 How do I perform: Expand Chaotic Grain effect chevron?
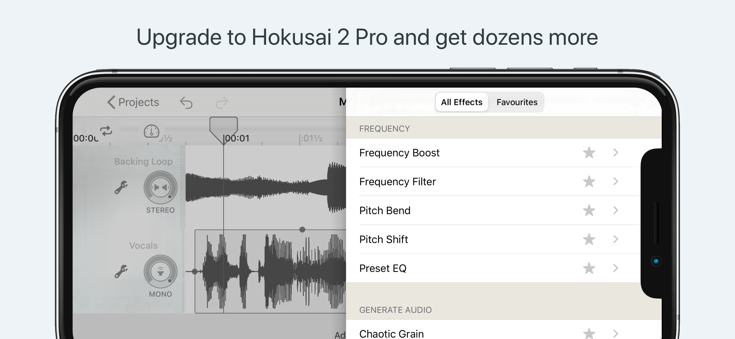616,333
